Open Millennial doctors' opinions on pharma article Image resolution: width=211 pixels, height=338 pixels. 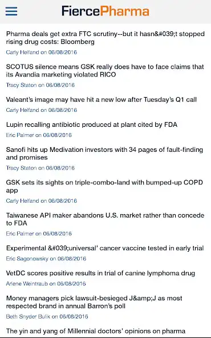coord(96,331)
